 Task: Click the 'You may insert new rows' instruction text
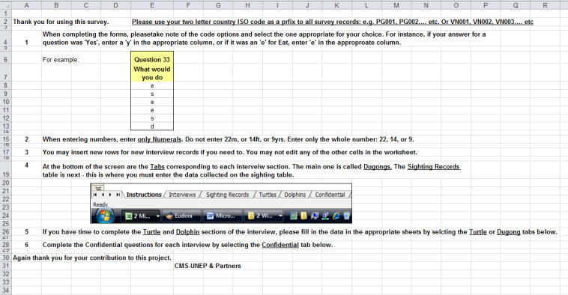pyautogui.click(x=229, y=153)
